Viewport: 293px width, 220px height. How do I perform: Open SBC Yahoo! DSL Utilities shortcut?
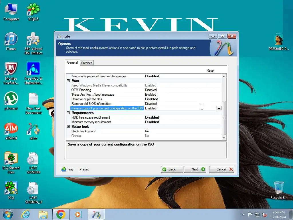33,44
